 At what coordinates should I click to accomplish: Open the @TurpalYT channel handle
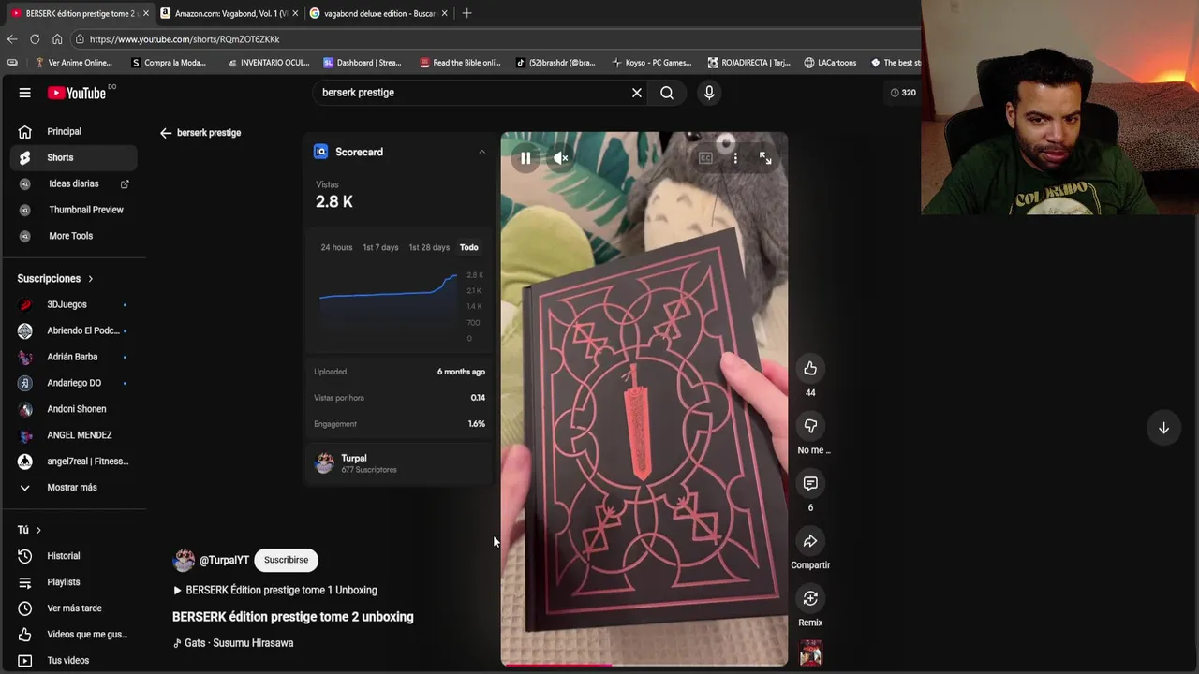tap(224, 560)
